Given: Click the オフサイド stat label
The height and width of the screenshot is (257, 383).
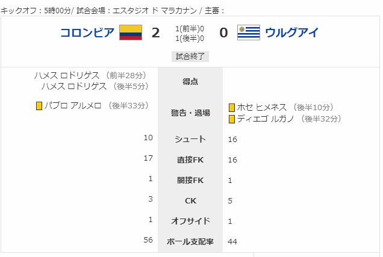Looking at the screenshot, I should coord(190,221).
